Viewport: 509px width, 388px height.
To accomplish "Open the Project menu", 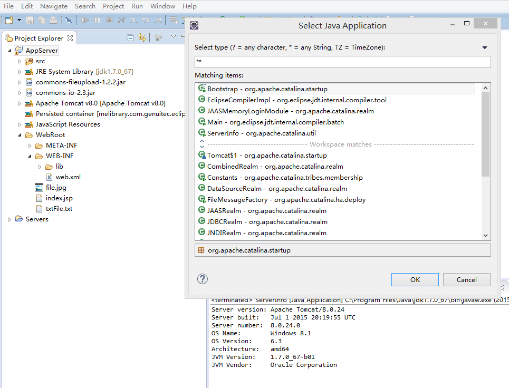I will coord(113,6).
